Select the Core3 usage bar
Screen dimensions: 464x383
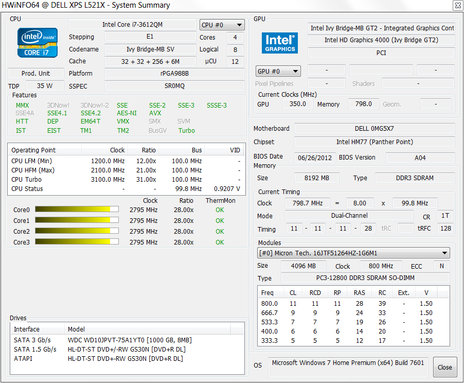[77, 242]
